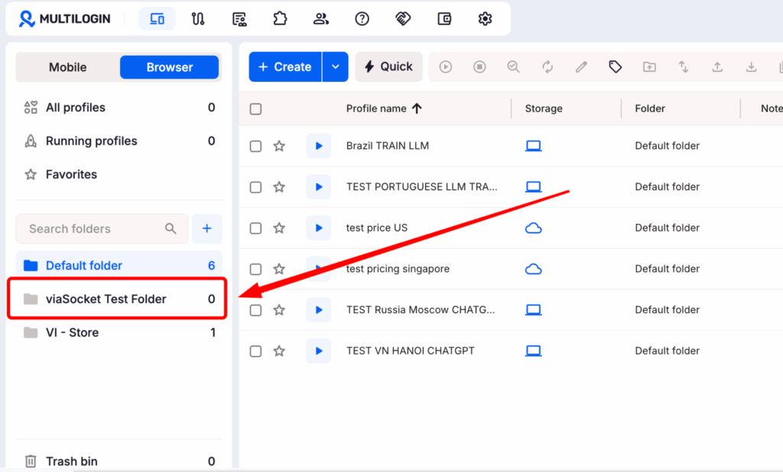
Task: Open the third top-bar icon, left of the puzzle-piece extensions icon
Action: point(239,19)
